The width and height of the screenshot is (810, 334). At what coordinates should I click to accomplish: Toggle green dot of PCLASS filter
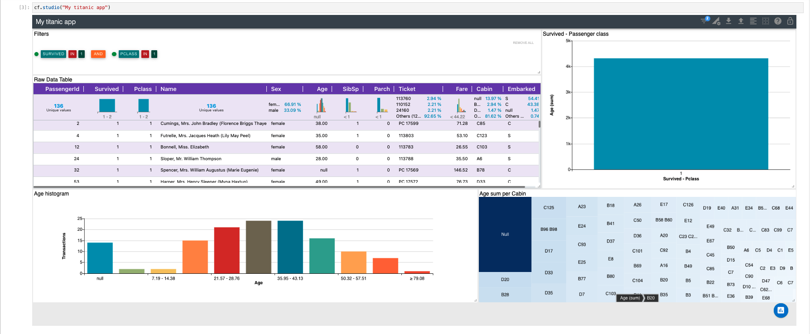pyautogui.click(x=114, y=54)
